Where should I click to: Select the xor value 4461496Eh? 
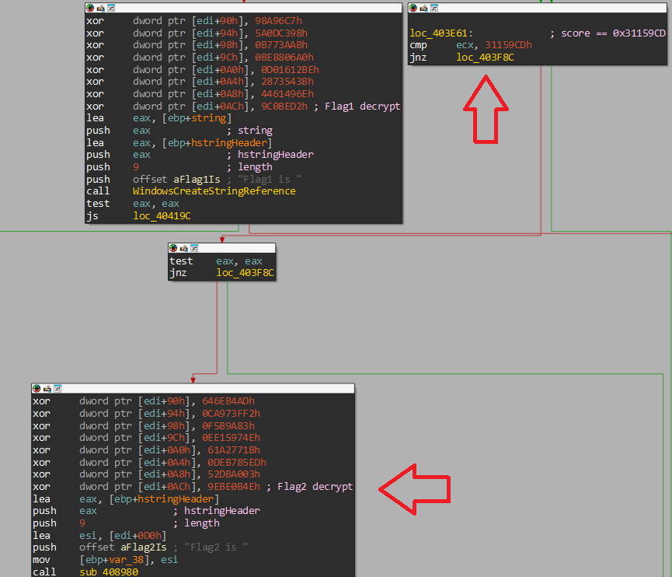click(287, 94)
